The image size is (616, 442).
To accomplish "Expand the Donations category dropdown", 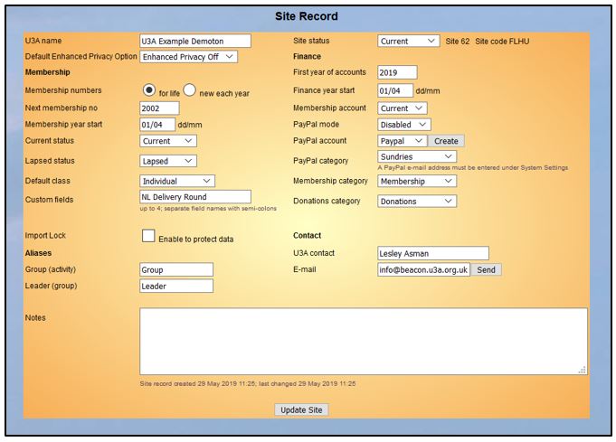I will 416,202.
